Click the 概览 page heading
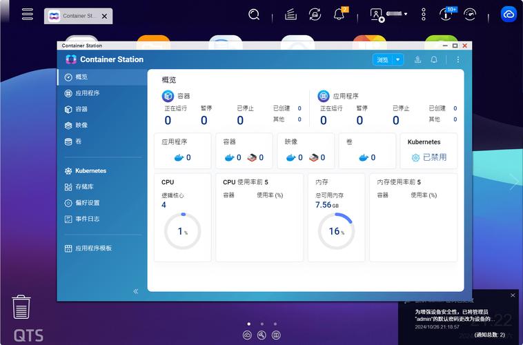Image resolution: width=523 pixels, height=345 pixels. [x=169, y=80]
